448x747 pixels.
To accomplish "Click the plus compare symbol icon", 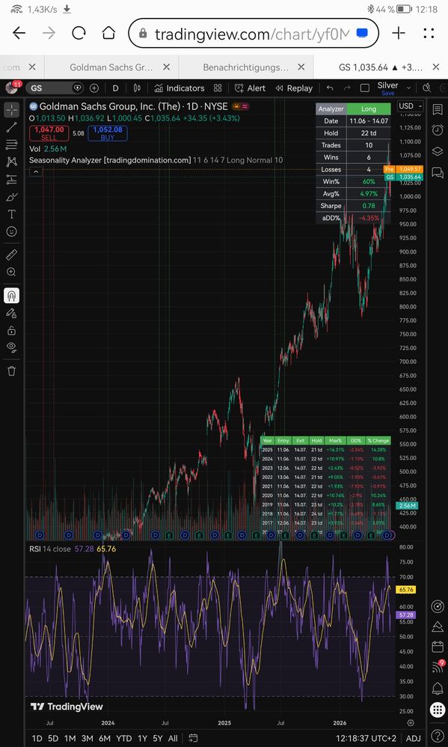I will (x=94, y=88).
